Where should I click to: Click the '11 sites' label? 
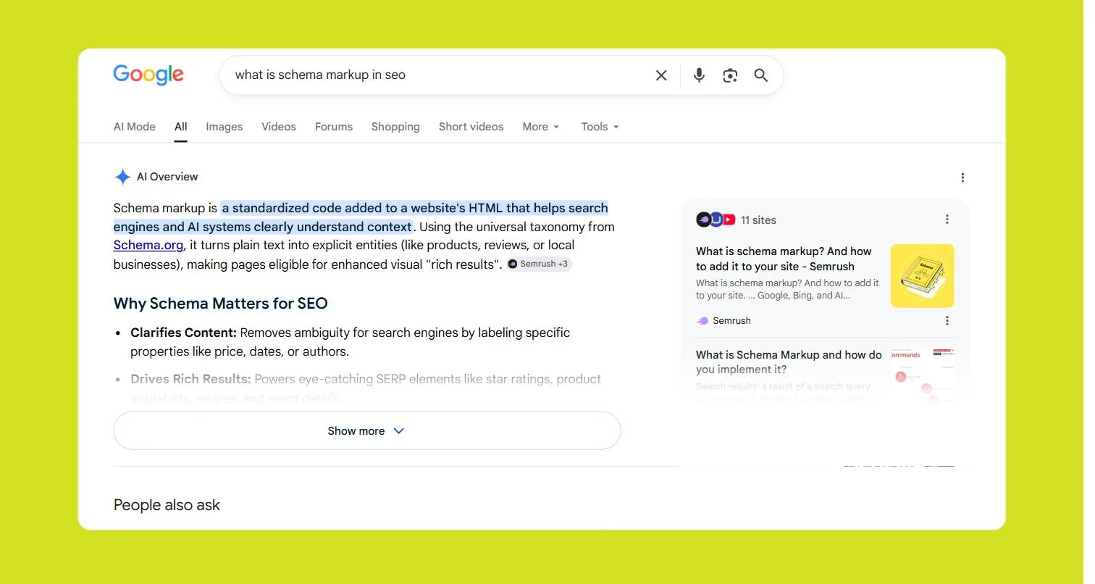pos(758,220)
